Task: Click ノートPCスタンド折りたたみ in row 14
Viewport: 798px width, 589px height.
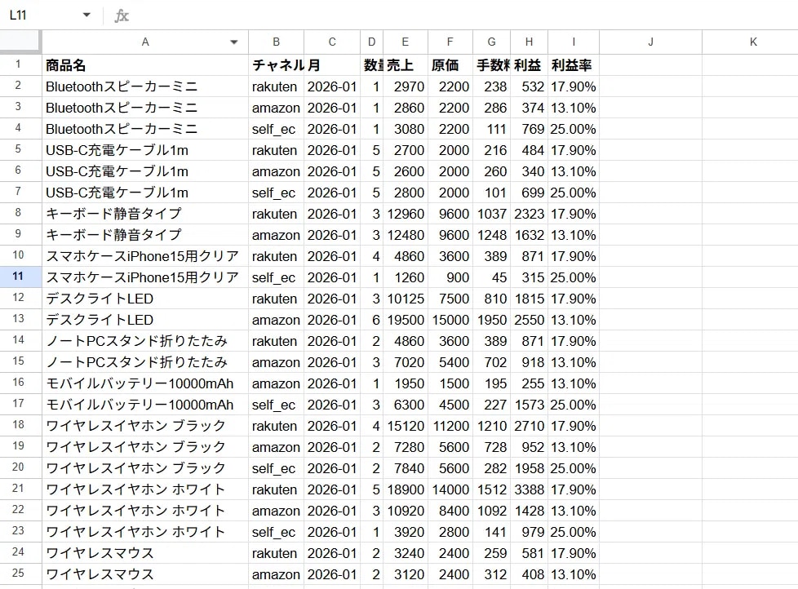Action: point(145,341)
